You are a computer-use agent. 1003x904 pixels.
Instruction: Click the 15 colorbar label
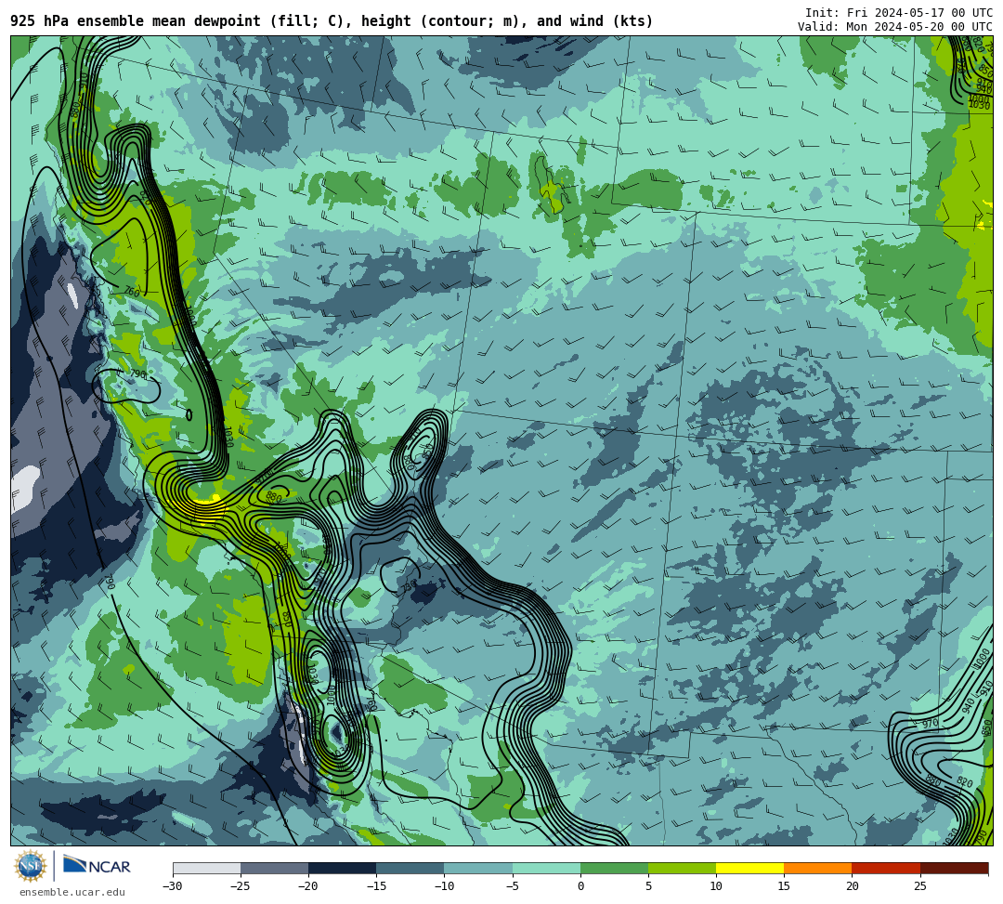tap(784, 886)
